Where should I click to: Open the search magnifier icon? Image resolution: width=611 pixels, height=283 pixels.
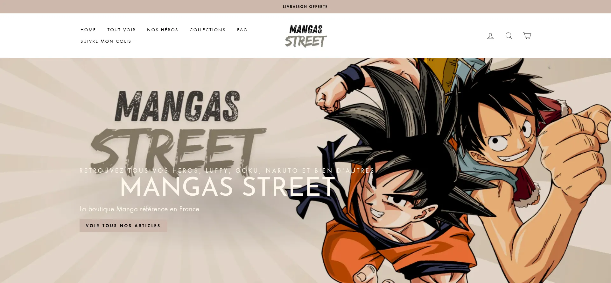tap(509, 36)
